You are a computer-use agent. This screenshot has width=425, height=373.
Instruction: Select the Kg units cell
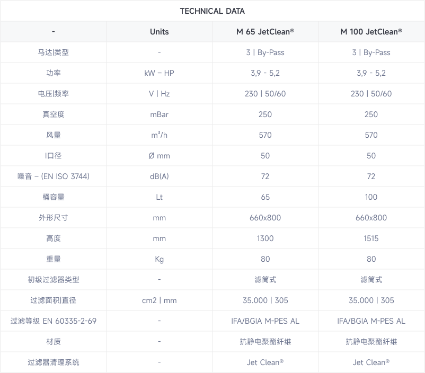(159, 259)
